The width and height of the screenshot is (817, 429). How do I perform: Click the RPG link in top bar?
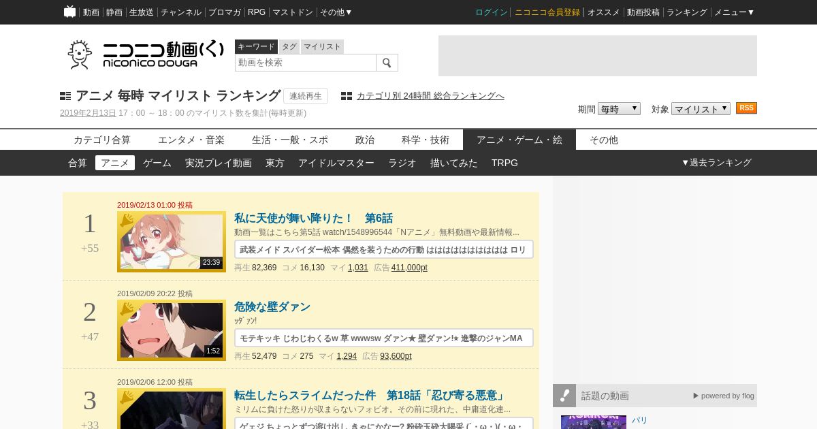[257, 12]
